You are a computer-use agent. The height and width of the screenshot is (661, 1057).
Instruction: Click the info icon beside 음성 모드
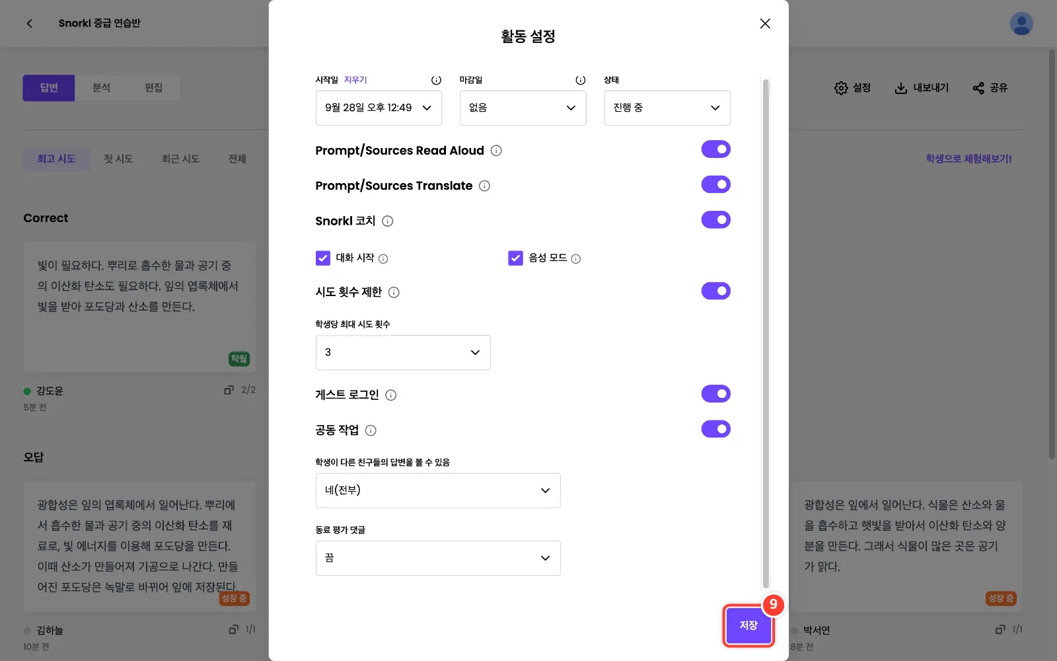coord(576,258)
